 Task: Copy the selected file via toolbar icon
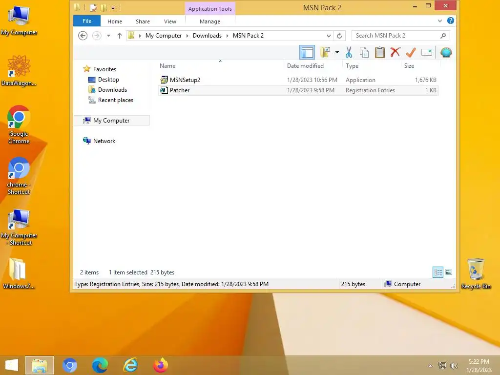(x=364, y=52)
